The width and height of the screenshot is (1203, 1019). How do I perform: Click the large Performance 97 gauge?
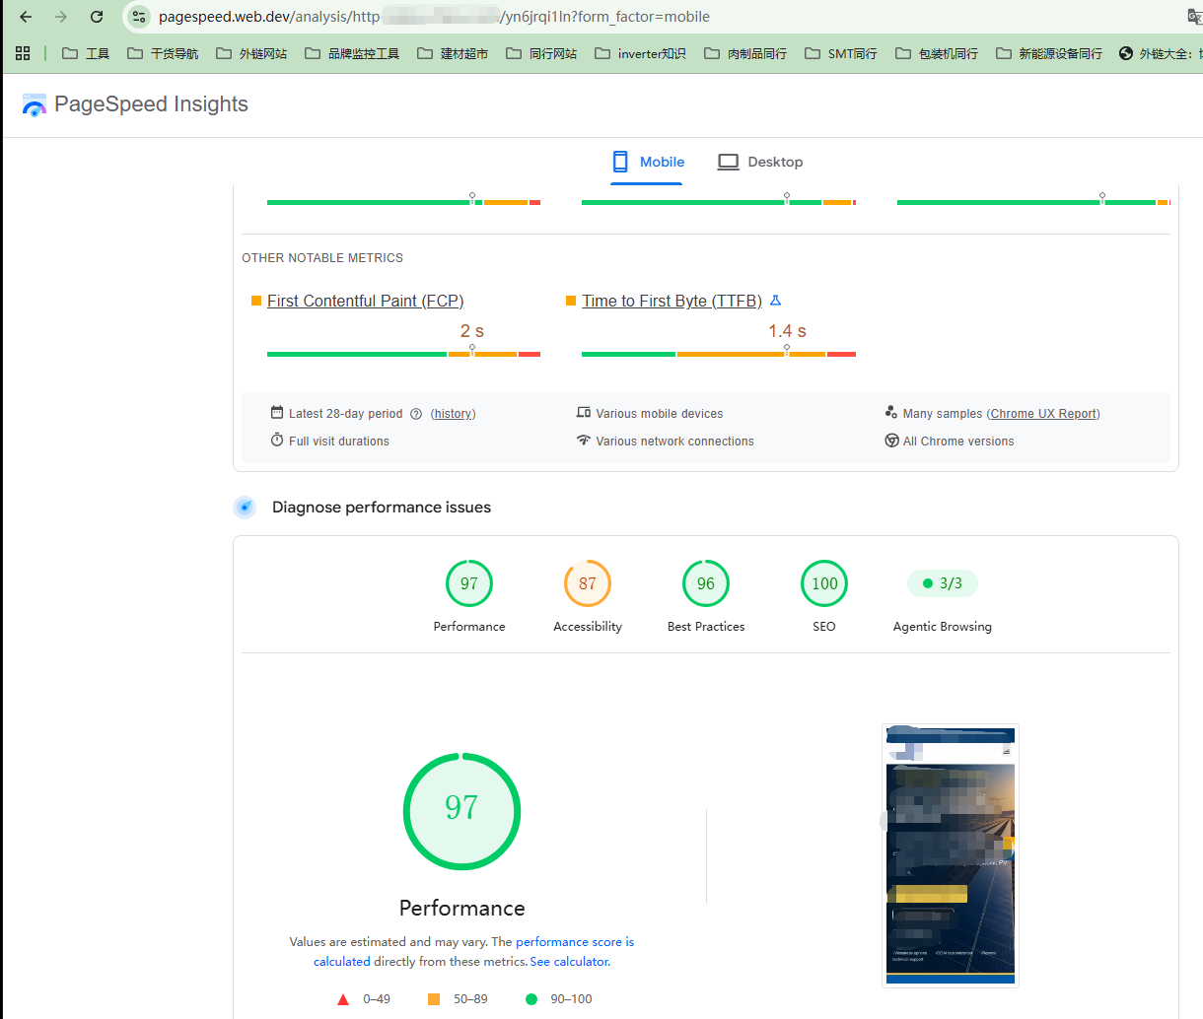[461, 811]
